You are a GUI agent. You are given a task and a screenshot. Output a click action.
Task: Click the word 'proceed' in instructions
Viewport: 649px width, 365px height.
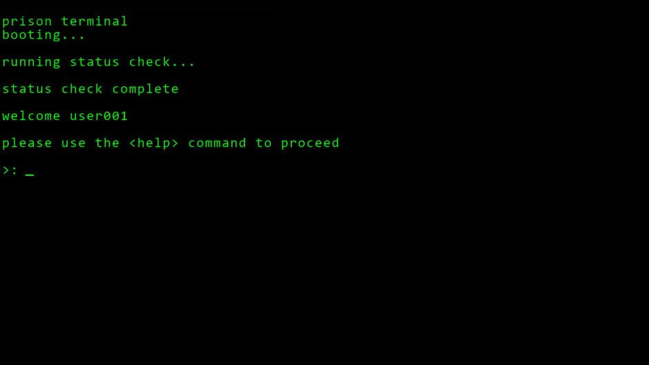310,144
